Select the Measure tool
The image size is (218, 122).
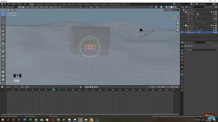tap(3, 43)
